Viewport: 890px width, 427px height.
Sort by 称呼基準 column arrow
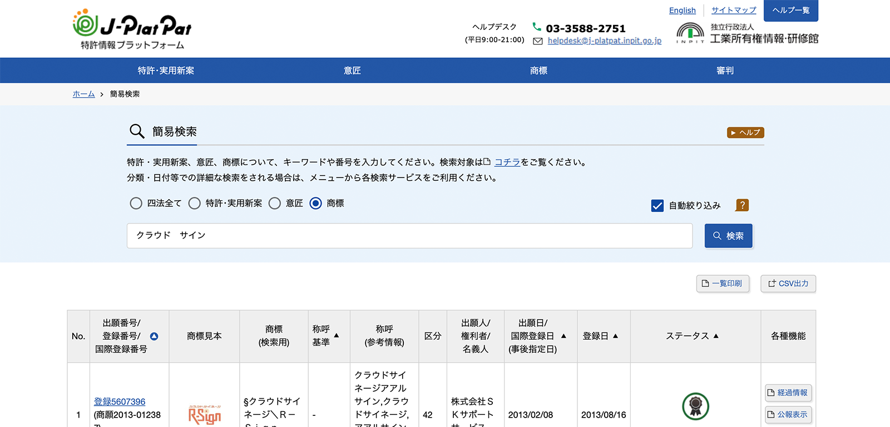click(x=337, y=336)
